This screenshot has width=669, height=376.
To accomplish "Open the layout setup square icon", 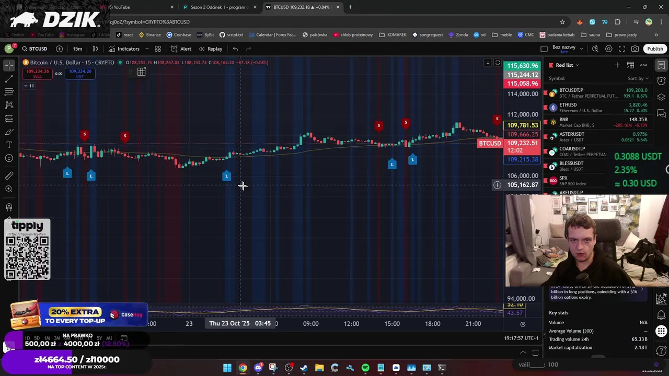I will click(544, 49).
